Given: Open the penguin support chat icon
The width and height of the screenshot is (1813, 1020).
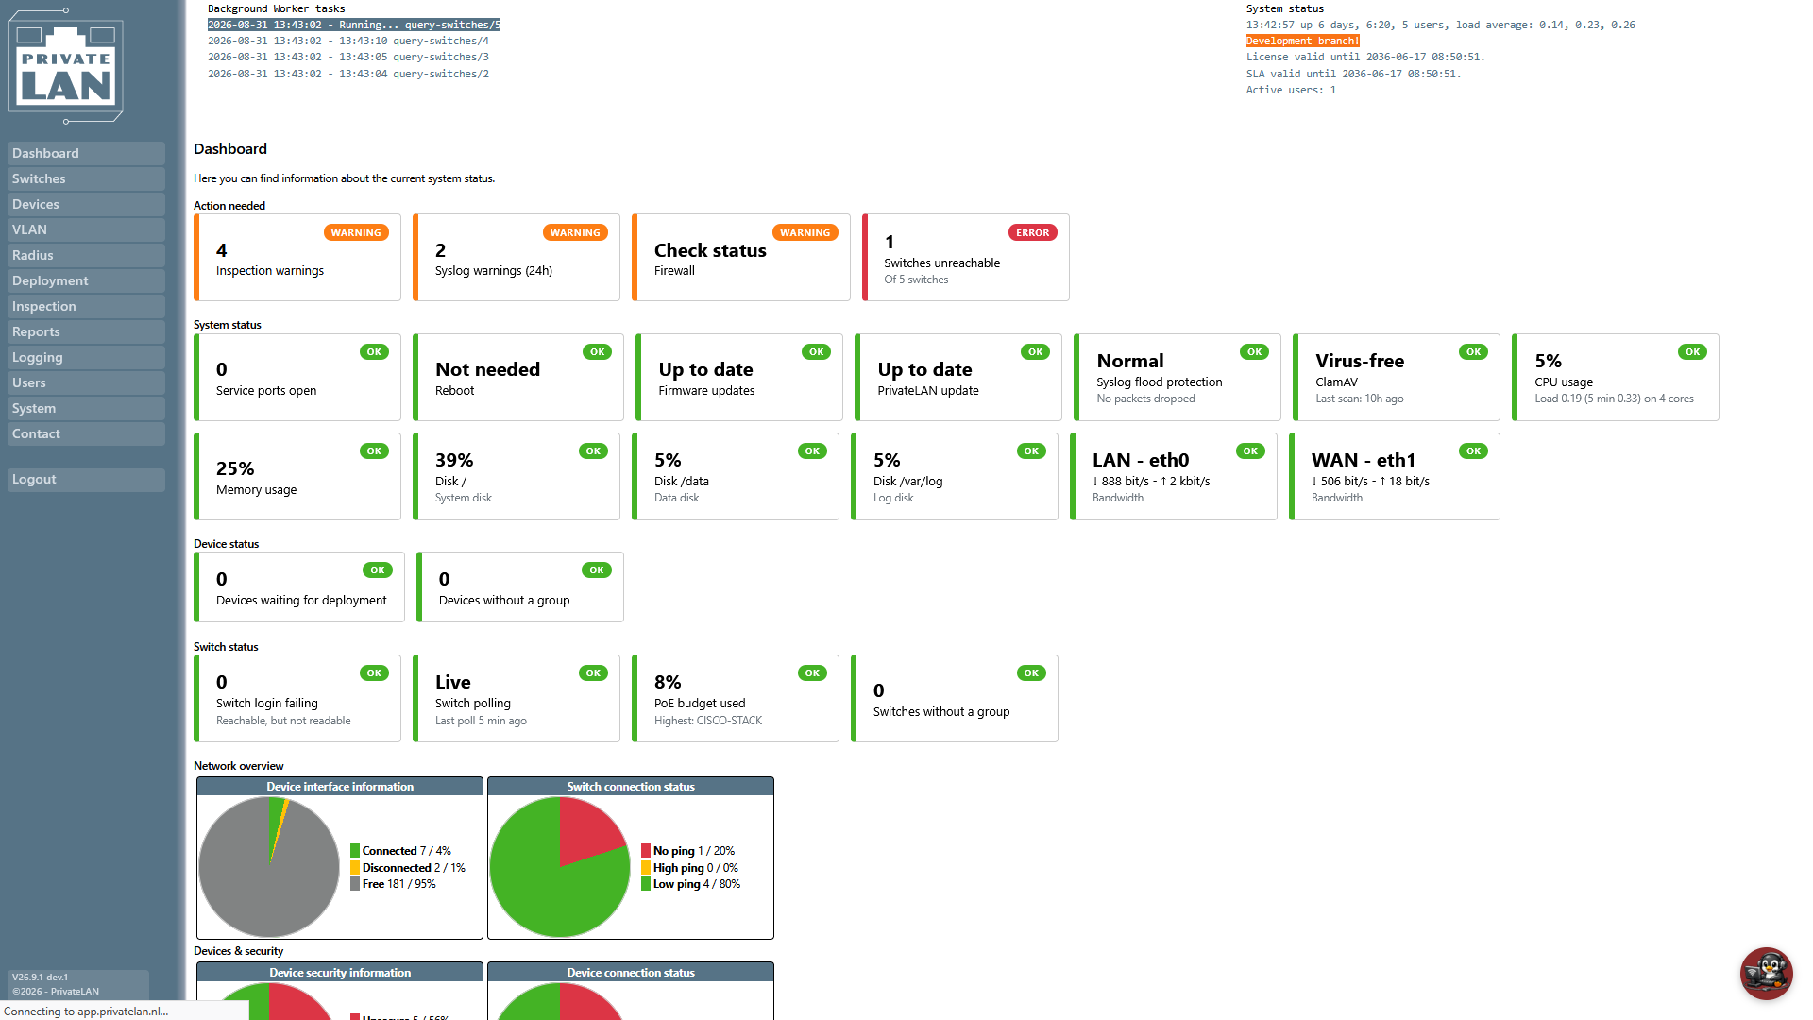Looking at the screenshot, I should point(1766,973).
